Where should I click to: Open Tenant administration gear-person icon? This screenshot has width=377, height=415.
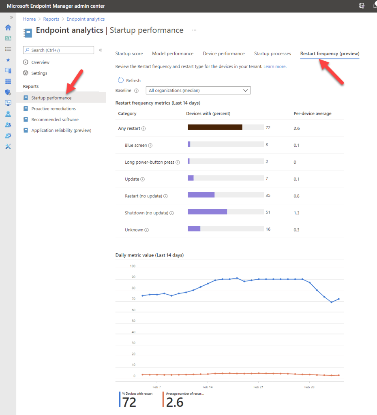point(8,135)
